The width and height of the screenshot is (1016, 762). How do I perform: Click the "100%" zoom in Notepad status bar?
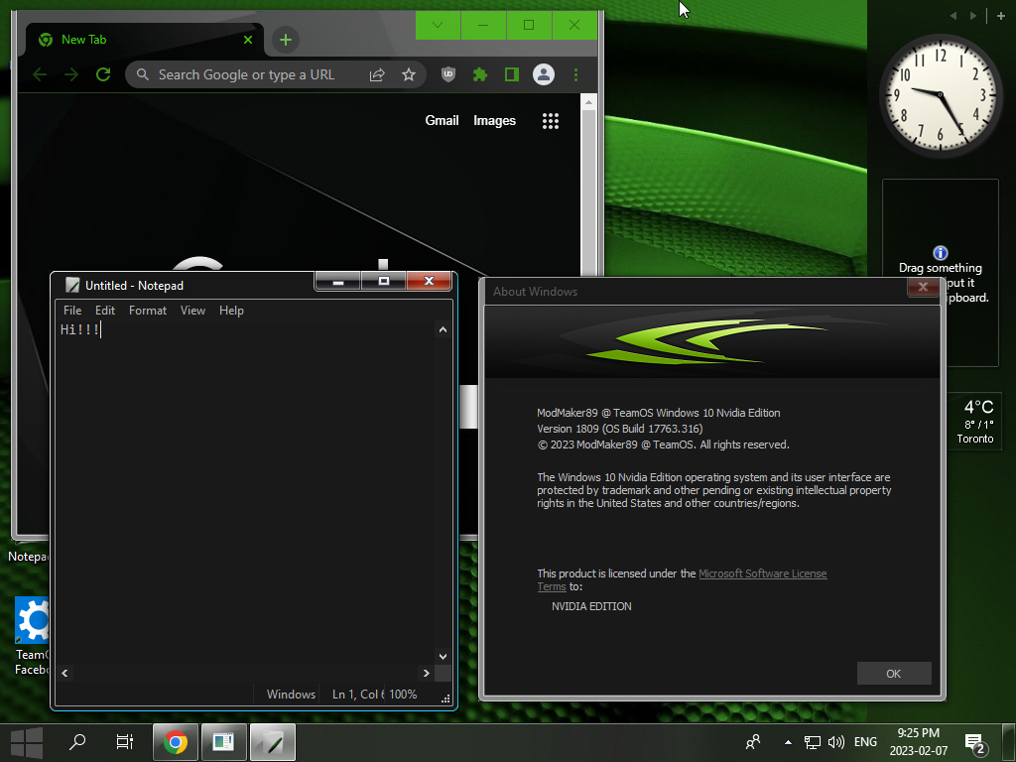coord(403,694)
